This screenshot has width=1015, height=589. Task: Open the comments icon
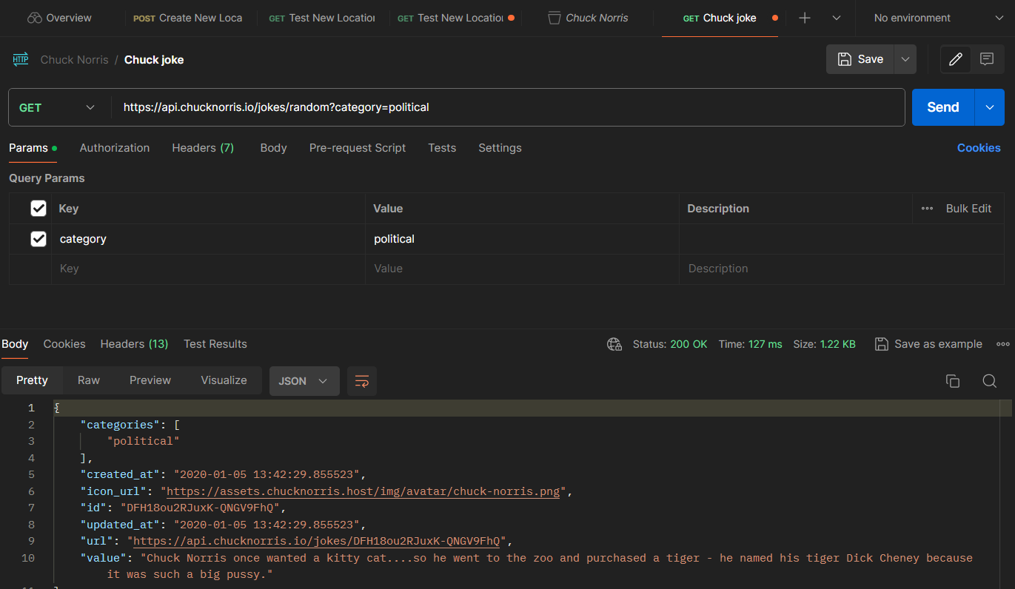[986, 59]
